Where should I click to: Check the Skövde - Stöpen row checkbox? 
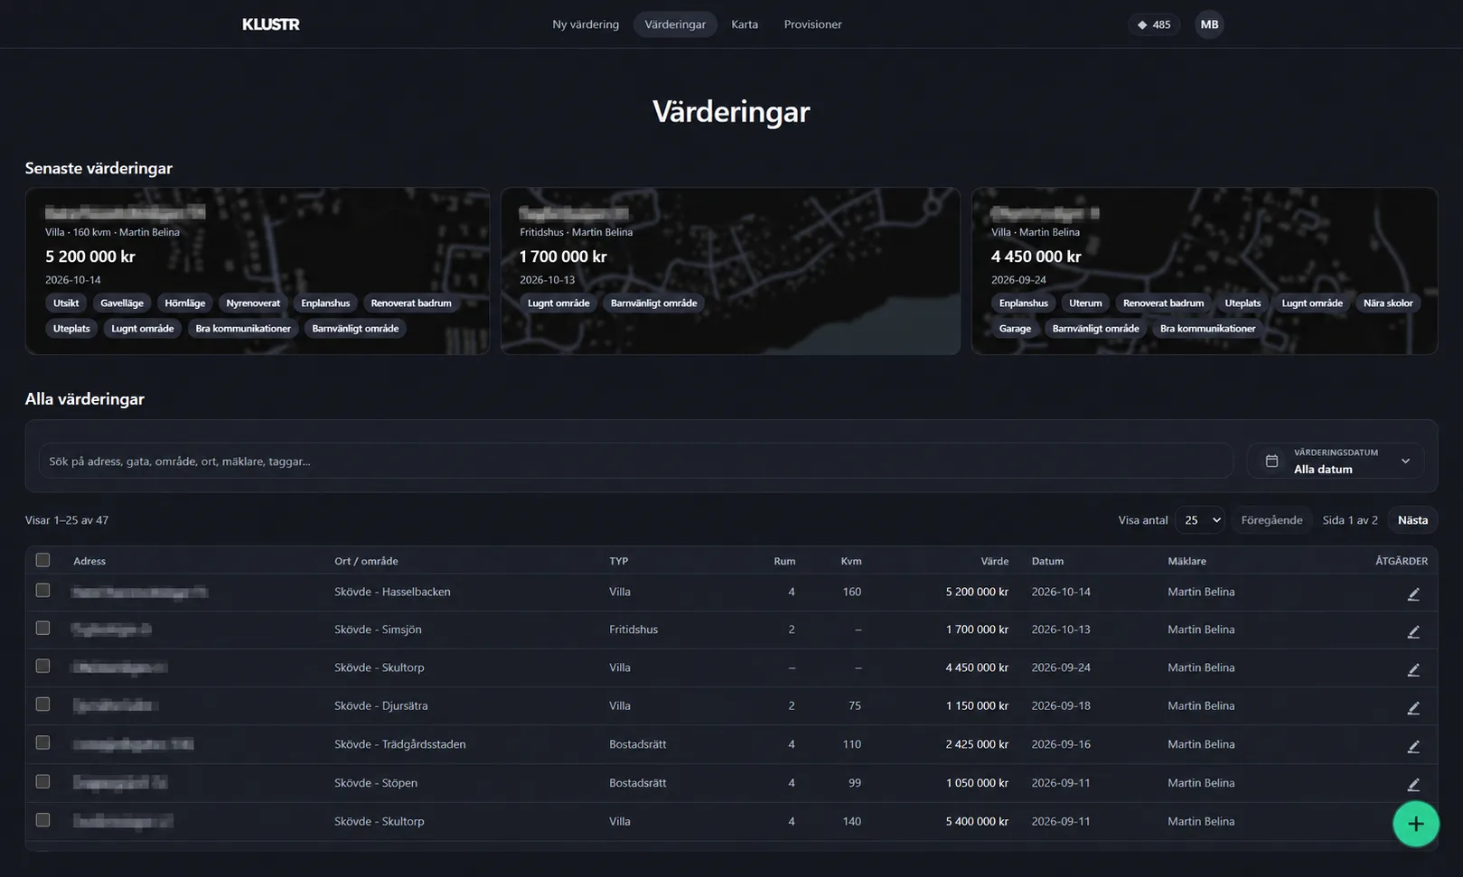42,781
